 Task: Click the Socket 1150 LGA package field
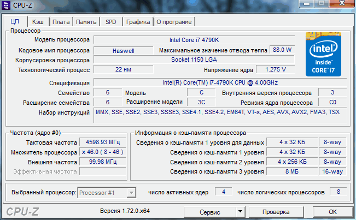tap(194, 60)
